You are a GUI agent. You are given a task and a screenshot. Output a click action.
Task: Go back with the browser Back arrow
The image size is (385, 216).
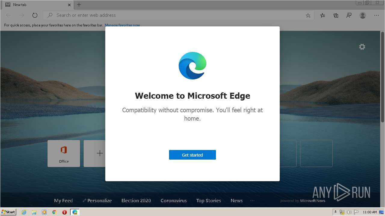pos(8,15)
